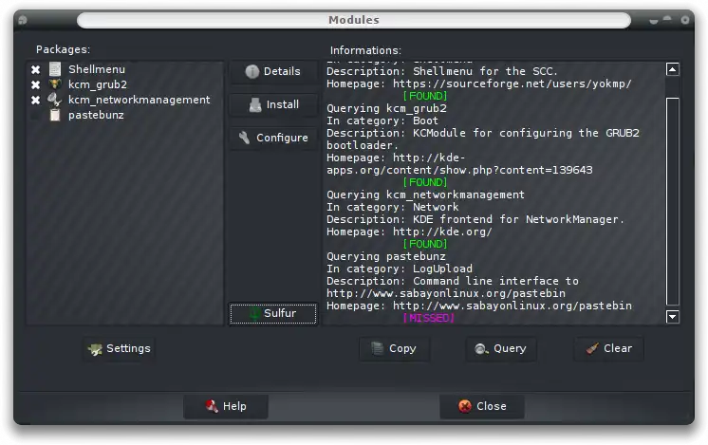Image resolution: width=708 pixels, height=445 pixels.
Task: Click the window menu button in titlebar corner
Action: [x=23, y=20]
